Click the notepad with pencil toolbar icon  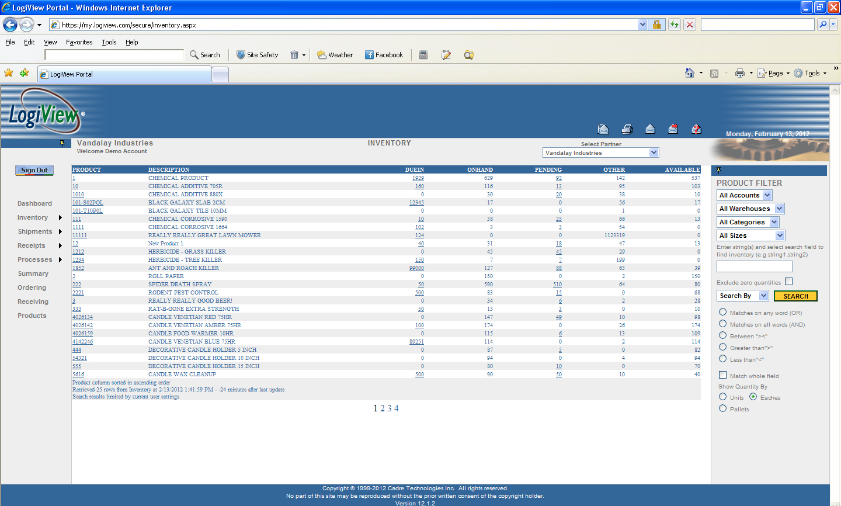pos(446,55)
